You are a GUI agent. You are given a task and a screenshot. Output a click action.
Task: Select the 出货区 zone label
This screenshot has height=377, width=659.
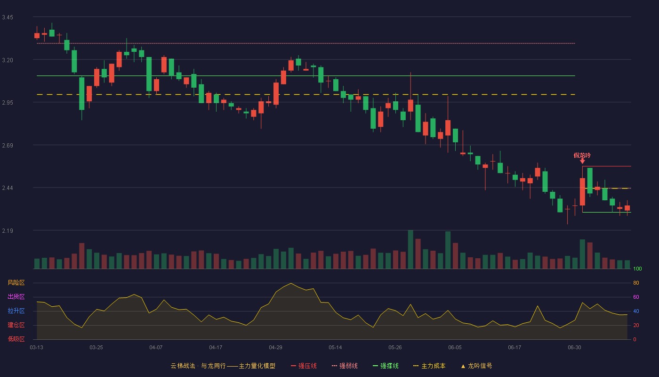tap(16, 297)
